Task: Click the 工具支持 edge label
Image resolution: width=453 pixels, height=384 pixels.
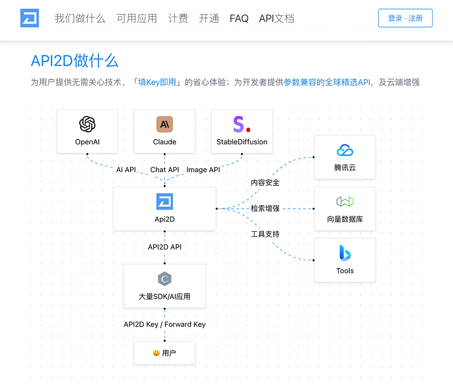Action: [265, 234]
